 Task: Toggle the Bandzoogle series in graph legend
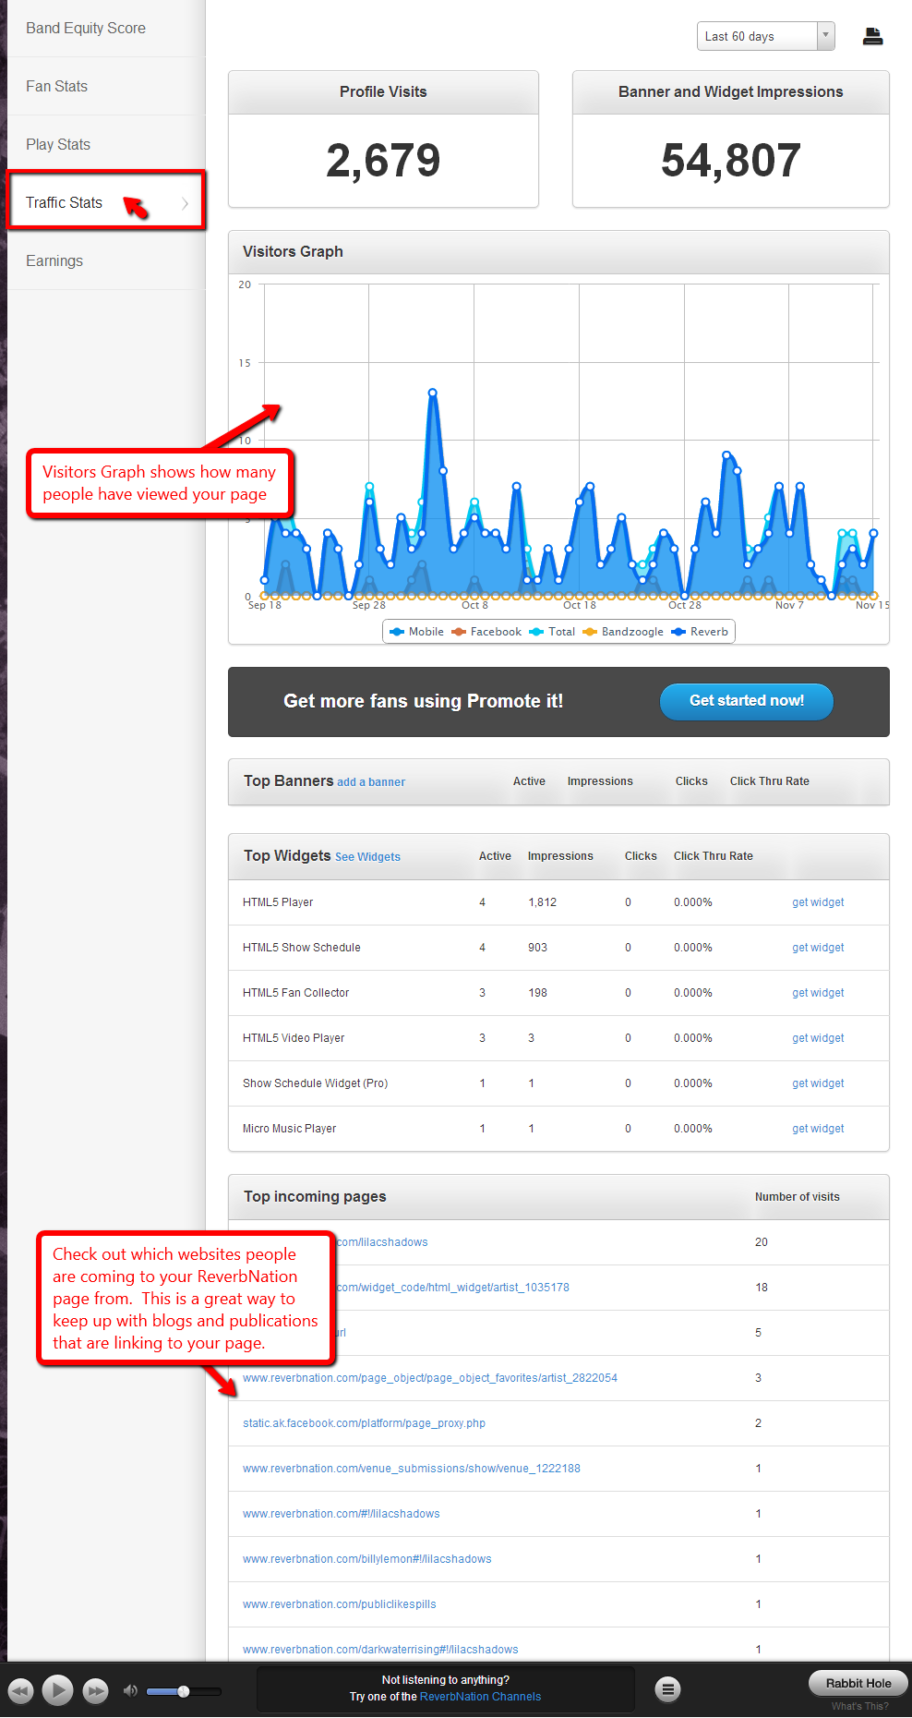623,632
